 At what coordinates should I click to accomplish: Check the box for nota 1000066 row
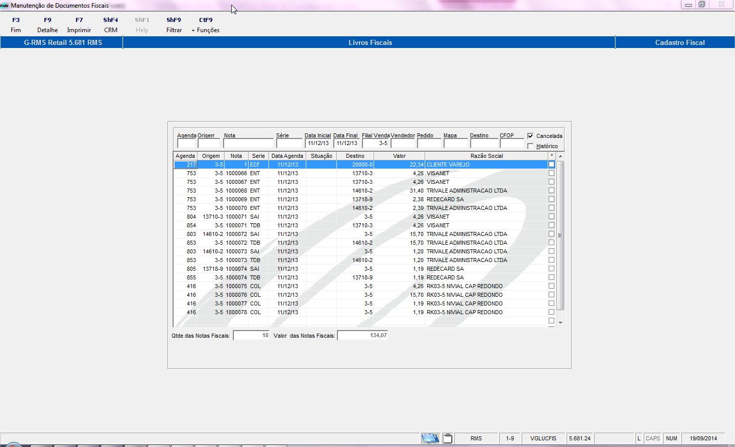(551, 173)
